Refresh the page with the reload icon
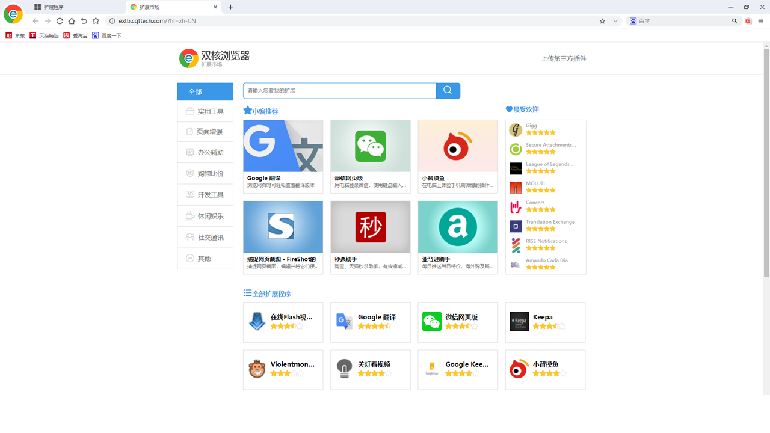 [x=59, y=20]
